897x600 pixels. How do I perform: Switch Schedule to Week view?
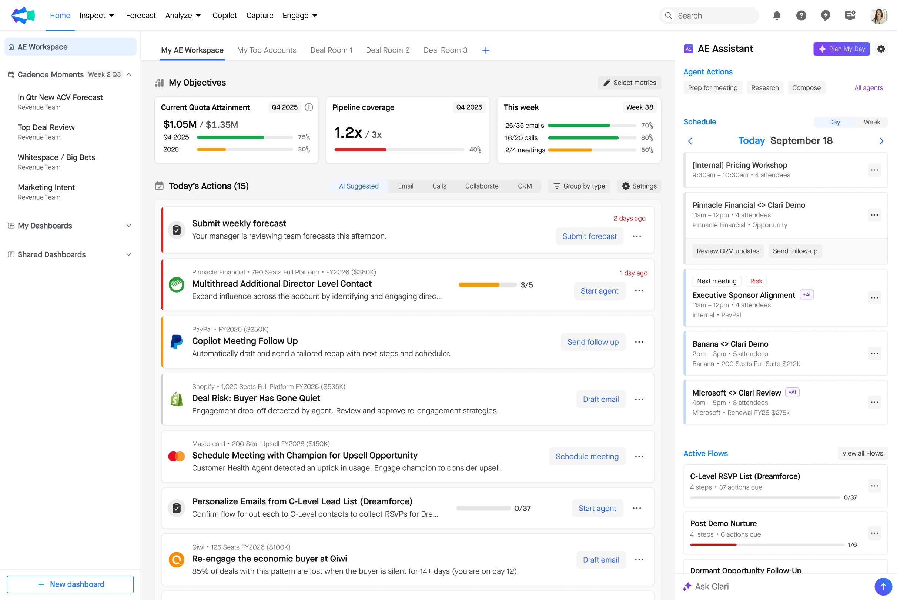[872, 122]
